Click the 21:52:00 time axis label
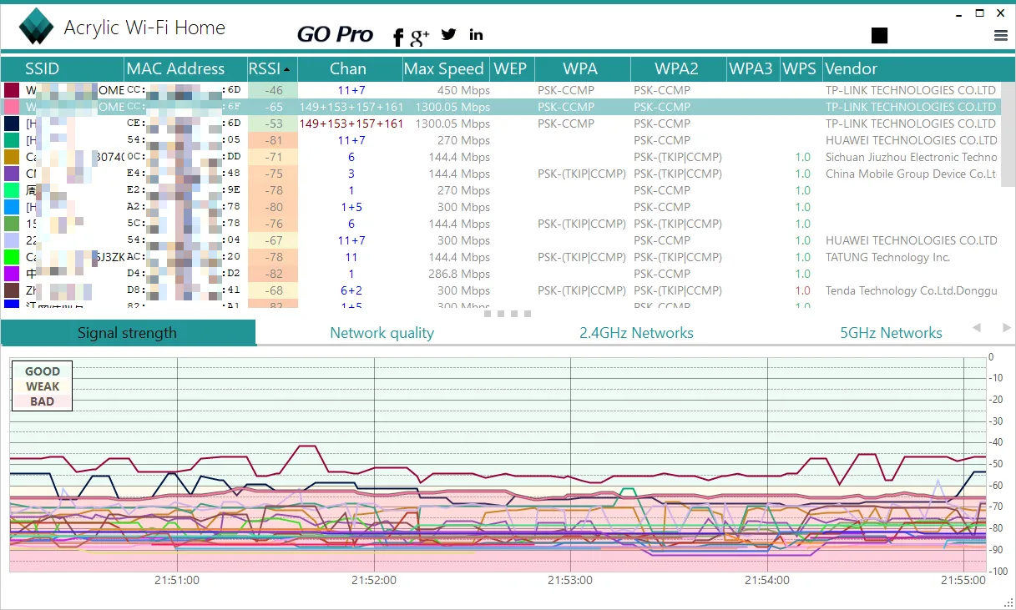Screen dimensions: 1016x610 (x=373, y=580)
